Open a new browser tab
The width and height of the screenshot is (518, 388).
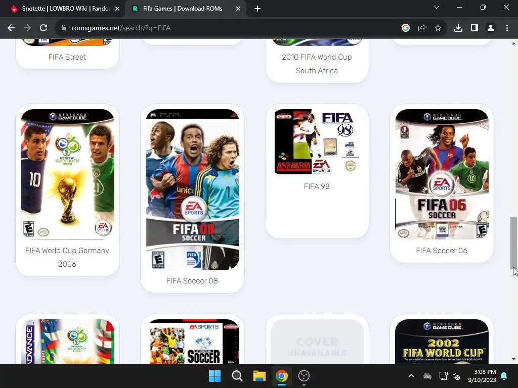(257, 9)
